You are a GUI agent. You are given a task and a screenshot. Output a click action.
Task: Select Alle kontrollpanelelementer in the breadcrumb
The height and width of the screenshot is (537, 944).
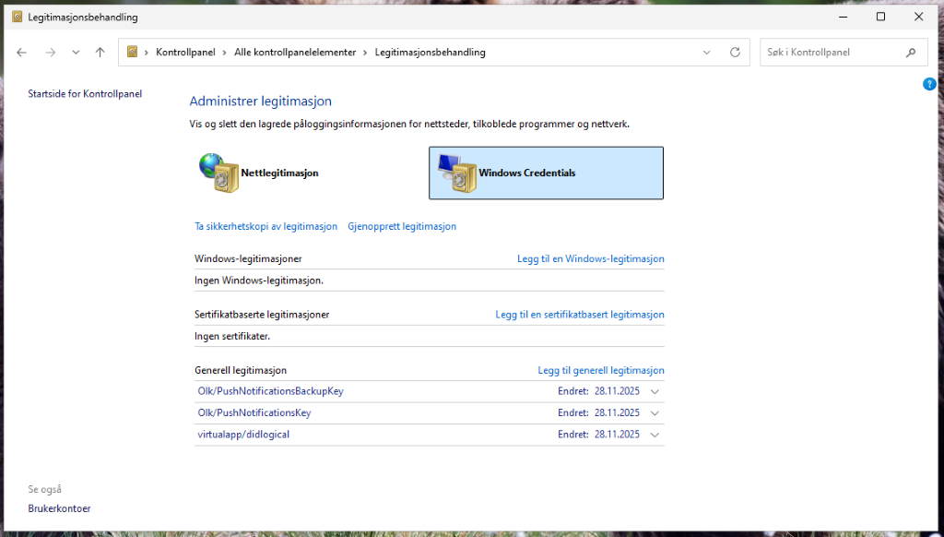point(295,53)
